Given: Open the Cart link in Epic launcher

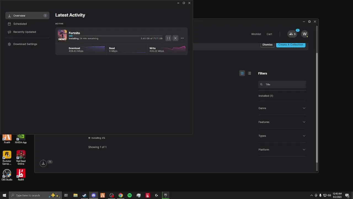Looking at the screenshot, I should coord(269,34).
